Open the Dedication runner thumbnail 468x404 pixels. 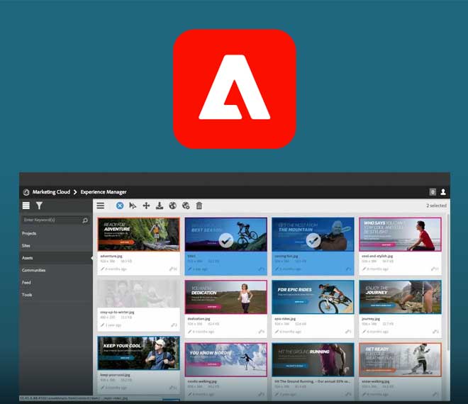coord(226,297)
